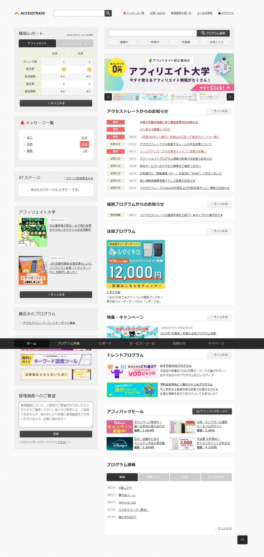Viewport: 264px width, 557px height.
Task: Expand もっとみる for 提携プログラムからのお知らせ
Action: pyautogui.click(x=219, y=204)
